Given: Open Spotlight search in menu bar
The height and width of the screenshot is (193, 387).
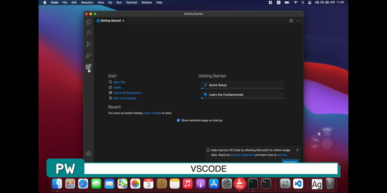Looking at the screenshot, I should point(303,2).
